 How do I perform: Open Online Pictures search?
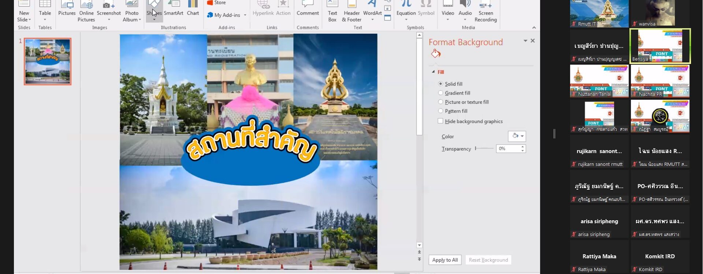point(86,11)
